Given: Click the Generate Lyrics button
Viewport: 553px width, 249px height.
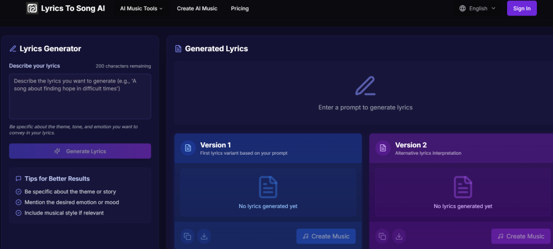Looking at the screenshot, I should coord(80,151).
